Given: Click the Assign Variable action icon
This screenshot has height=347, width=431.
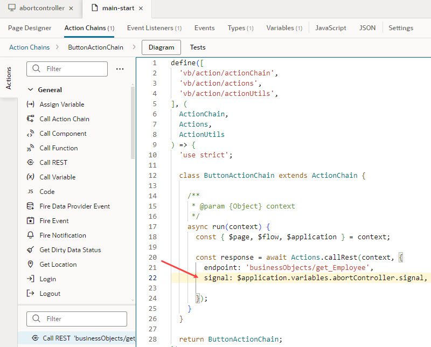Looking at the screenshot, I should coord(30,104).
